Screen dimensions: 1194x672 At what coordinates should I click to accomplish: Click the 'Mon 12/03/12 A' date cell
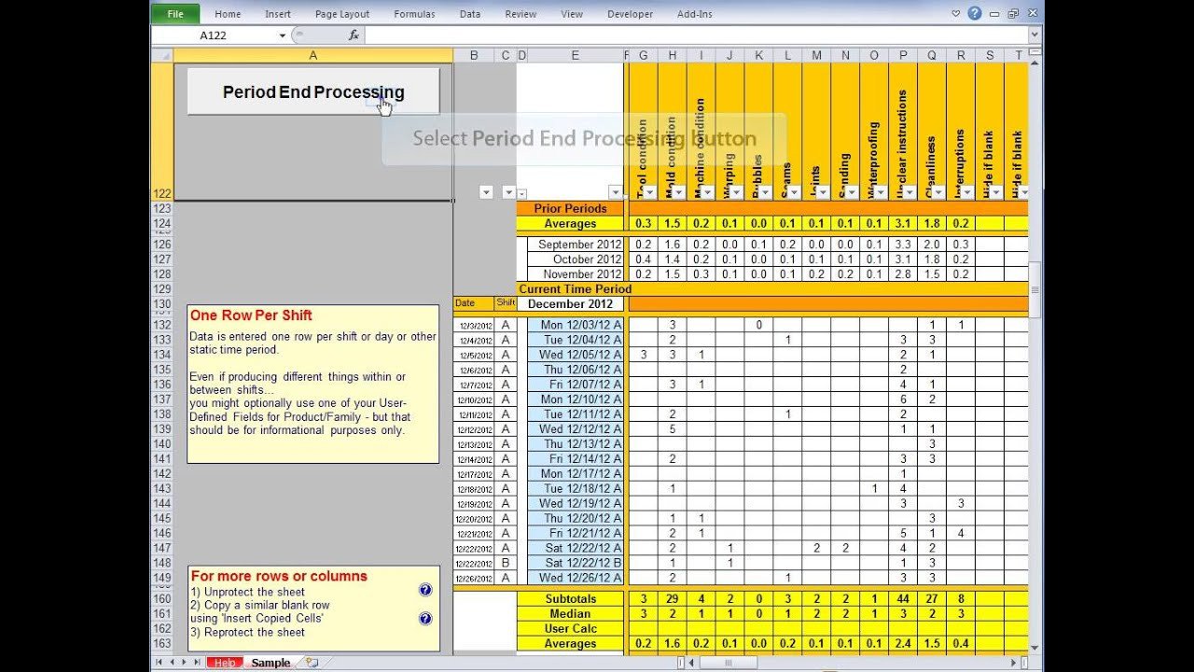(x=576, y=325)
